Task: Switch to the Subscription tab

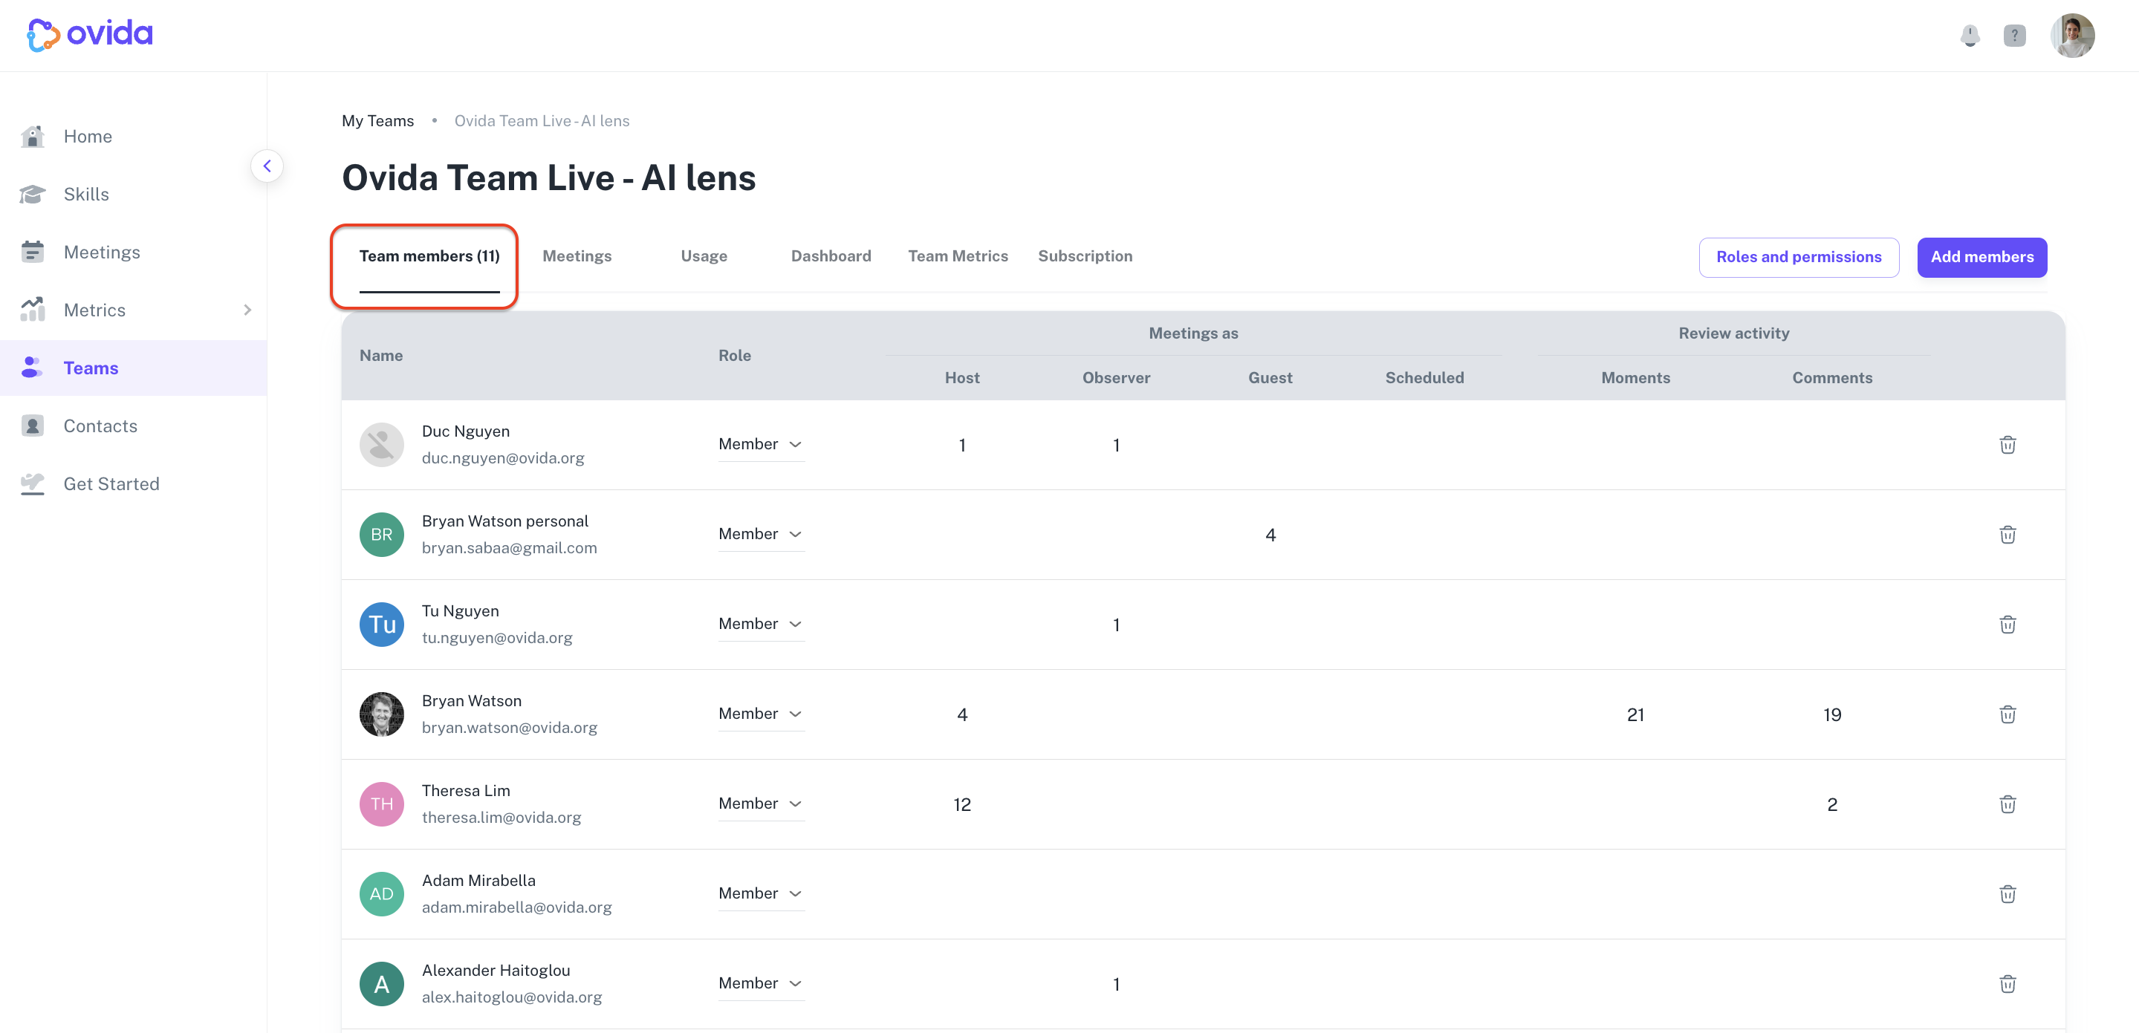Action: (x=1085, y=256)
